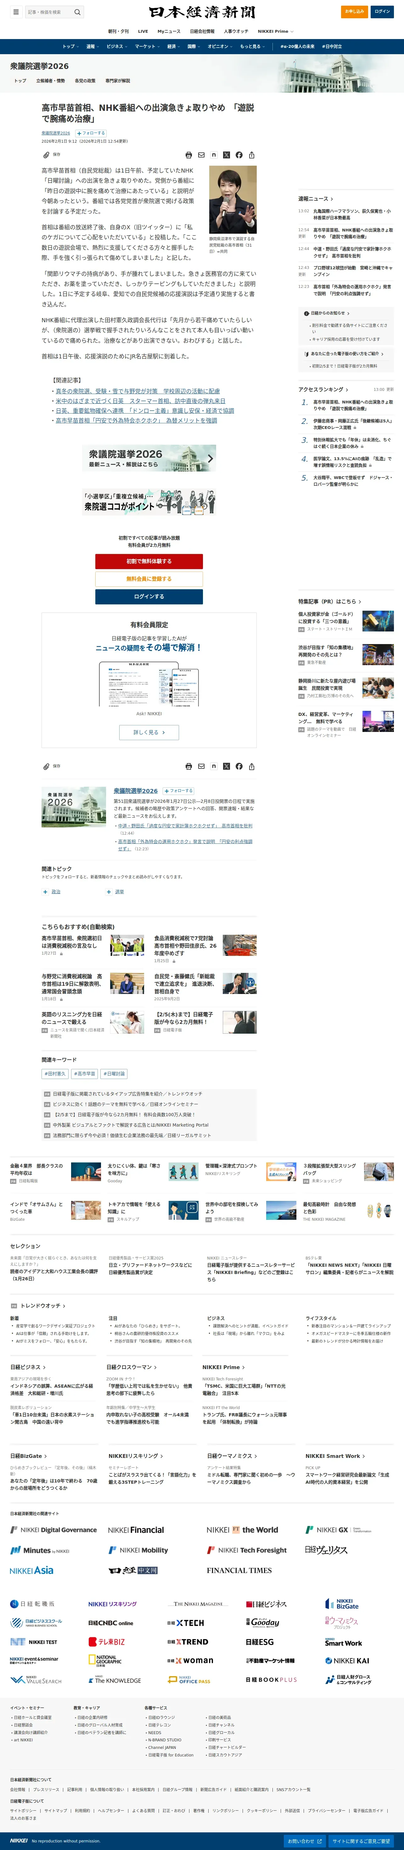This screenshot has height=1850, width=404.
Task: Click the email share icon below the headline
Action: pos(202,155)
